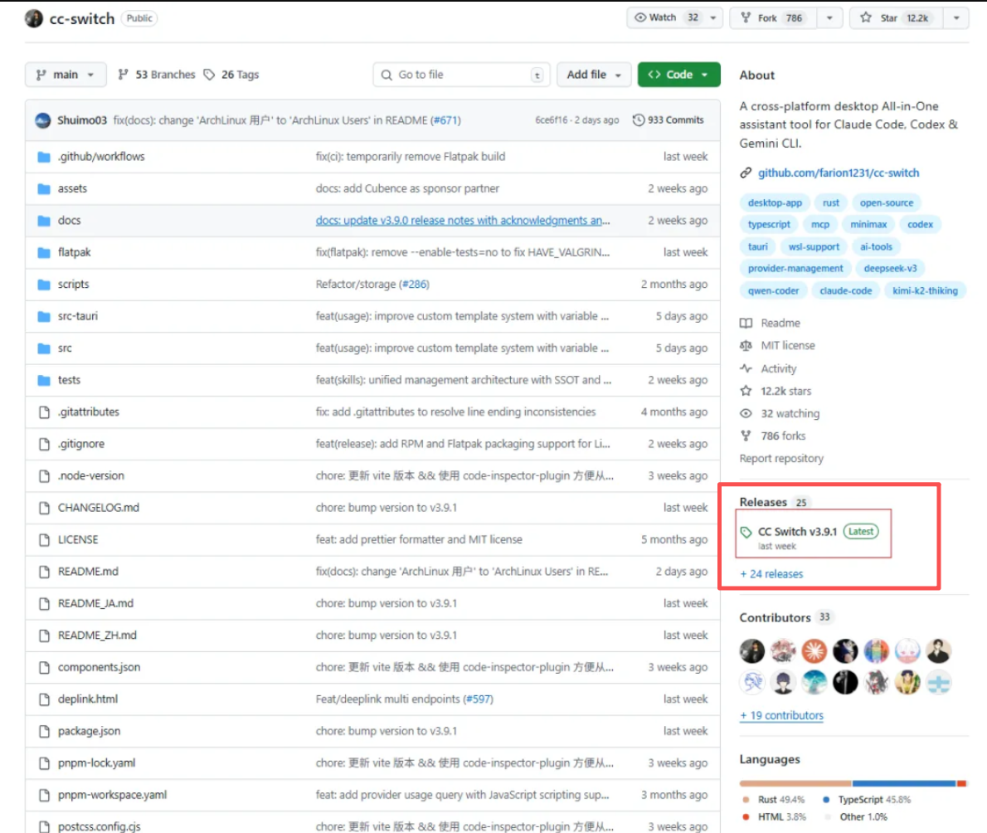Open the docs v3.9.0 release notes commit
Viewport: 987px width, 833px height.
pos(463,221)
